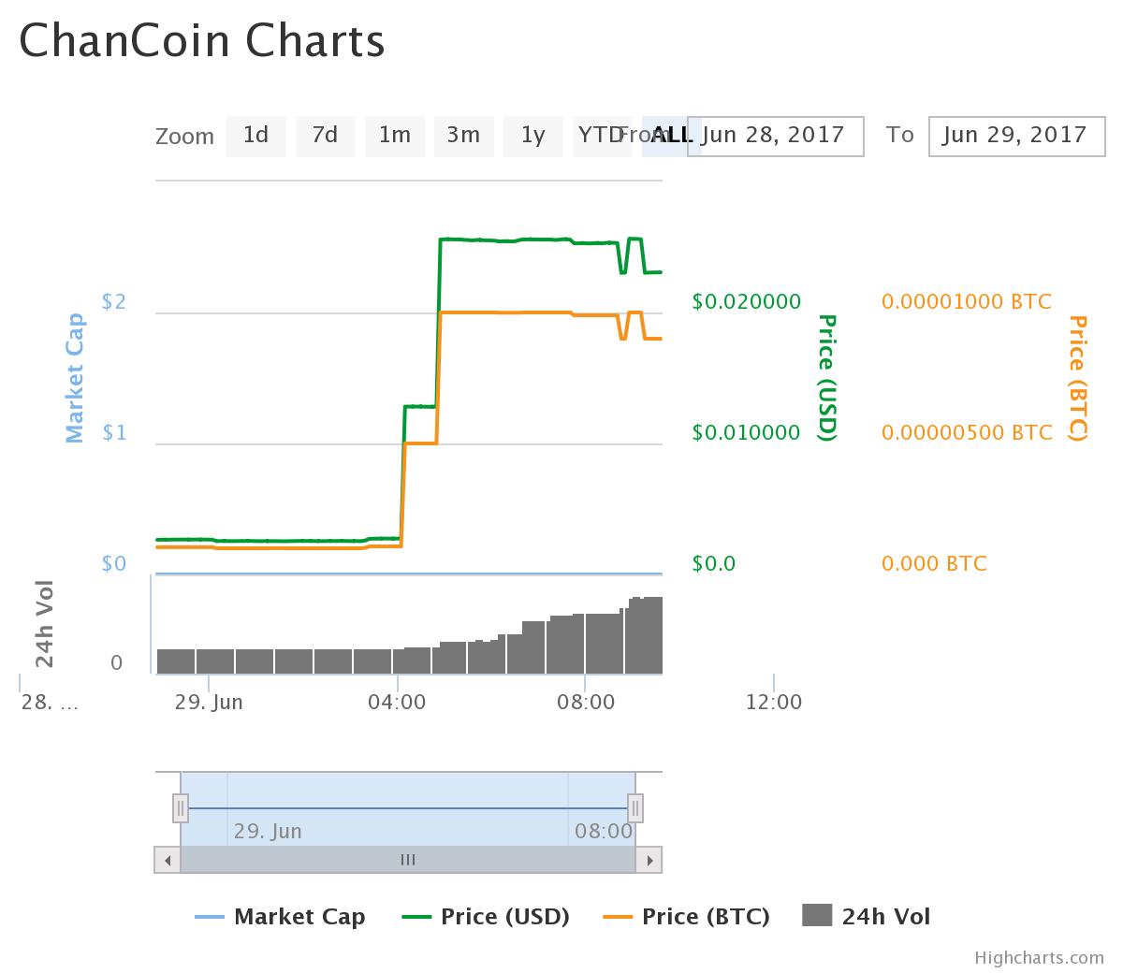Zoom chart to 1d range
The width and height of the screenshot is (1123, 973).
coord(255,136)
